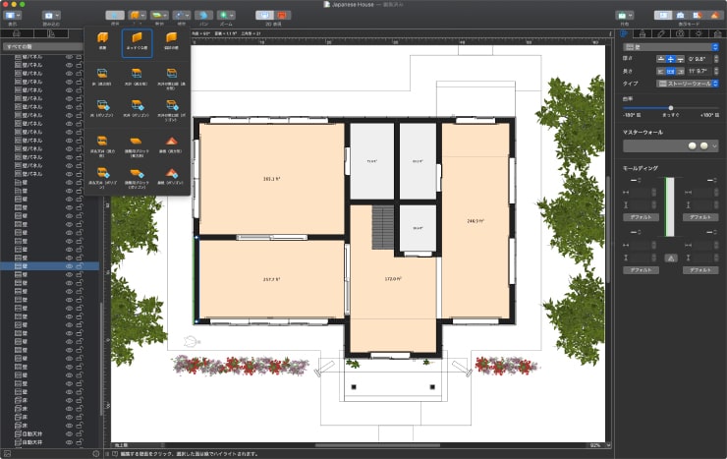The width and height of the screenshot is (727, 459).
Task: Select the floor (rectangle) tool icon
Action: point(102,76)
